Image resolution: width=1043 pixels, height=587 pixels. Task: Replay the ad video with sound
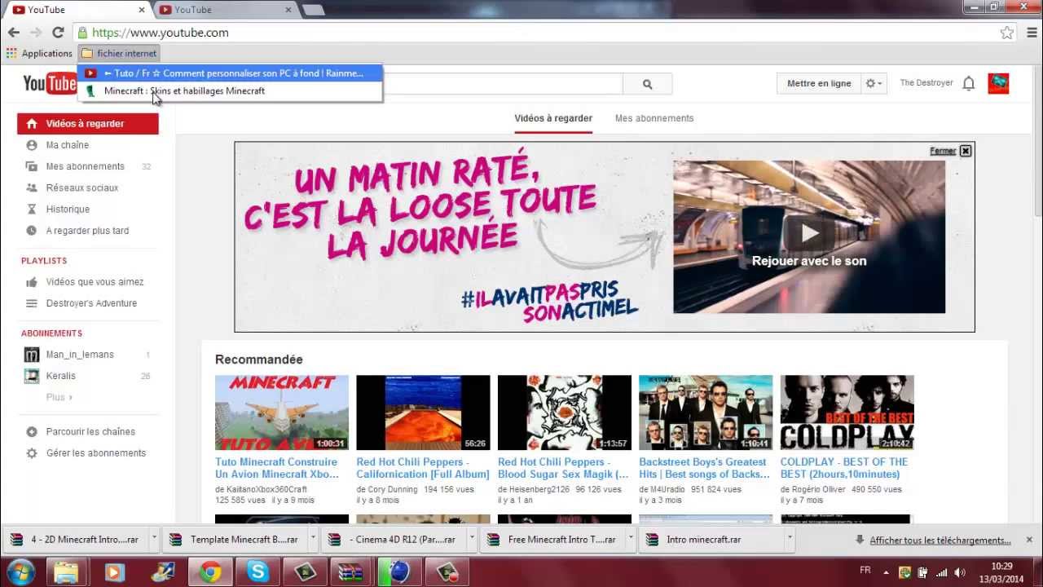pyautogui.click(x=809, y=236)
